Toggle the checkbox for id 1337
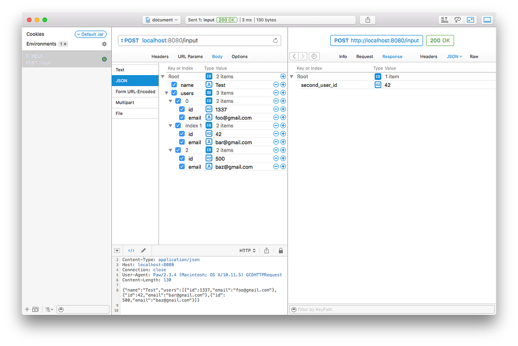This screenshot has width=518, height=346. coord(182,109)
